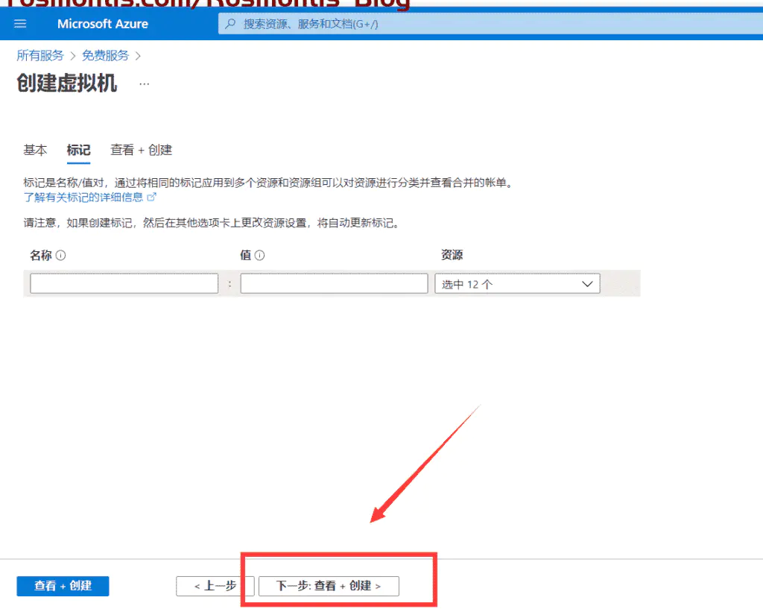
Task: Switch to the 查看 + 创建 tab
Action: (x=141, y=150)
